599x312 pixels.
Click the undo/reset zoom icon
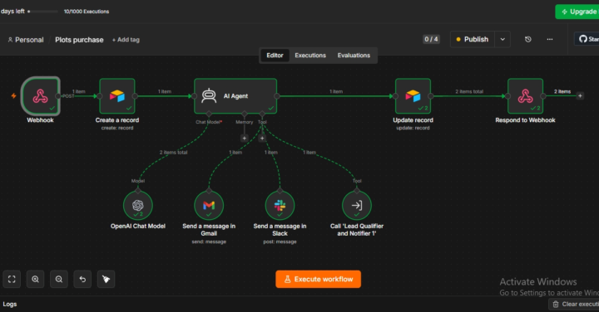[82, 280]
